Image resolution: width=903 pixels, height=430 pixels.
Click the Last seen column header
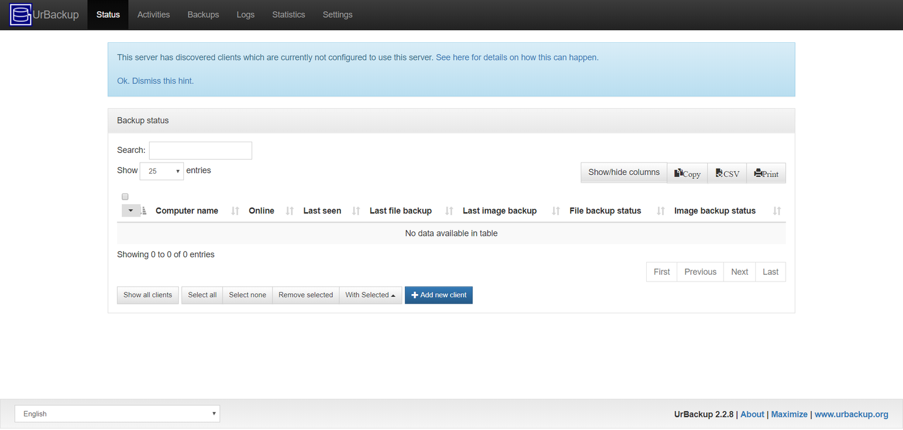(x=322, y=211)
